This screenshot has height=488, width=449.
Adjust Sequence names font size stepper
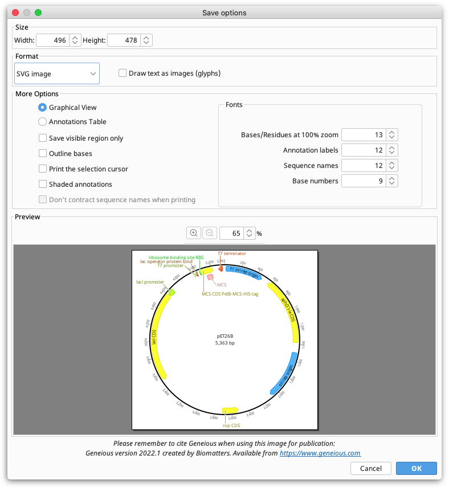pyautogui.click(x=391, y=166)
